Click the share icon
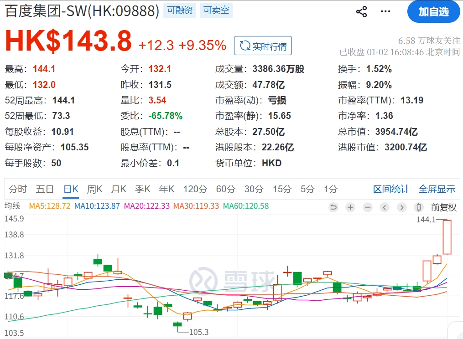This screenshot has height=339, width=463. click(361, 12)
